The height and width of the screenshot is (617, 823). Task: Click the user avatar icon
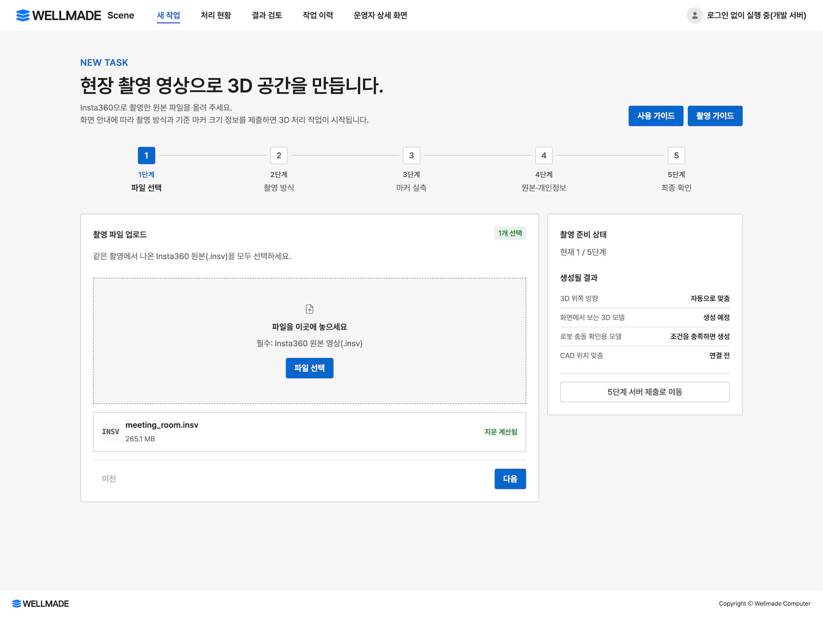694,15
